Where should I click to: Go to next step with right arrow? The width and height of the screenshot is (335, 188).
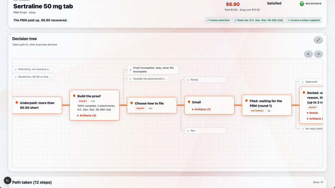318,54
